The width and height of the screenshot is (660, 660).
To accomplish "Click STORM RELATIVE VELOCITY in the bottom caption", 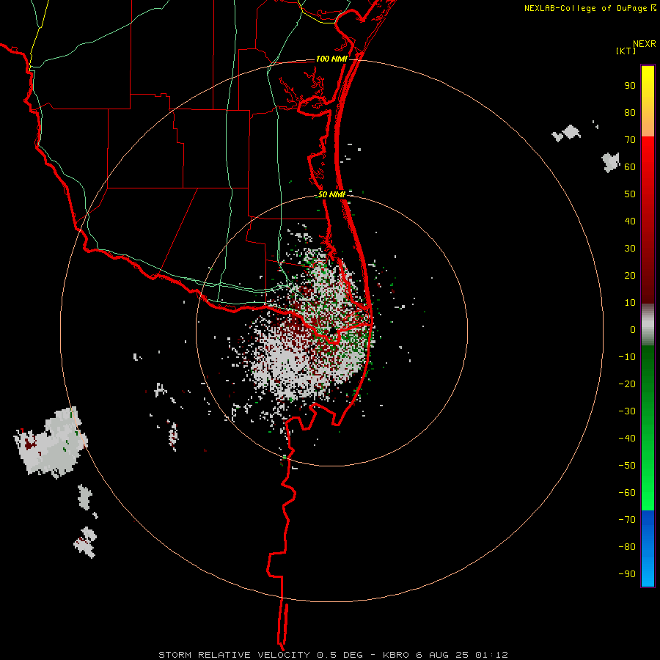I will 234,655.
